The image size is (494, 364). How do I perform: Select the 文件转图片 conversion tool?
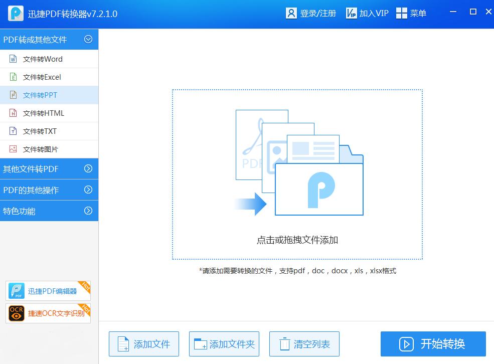pos(40,149)
